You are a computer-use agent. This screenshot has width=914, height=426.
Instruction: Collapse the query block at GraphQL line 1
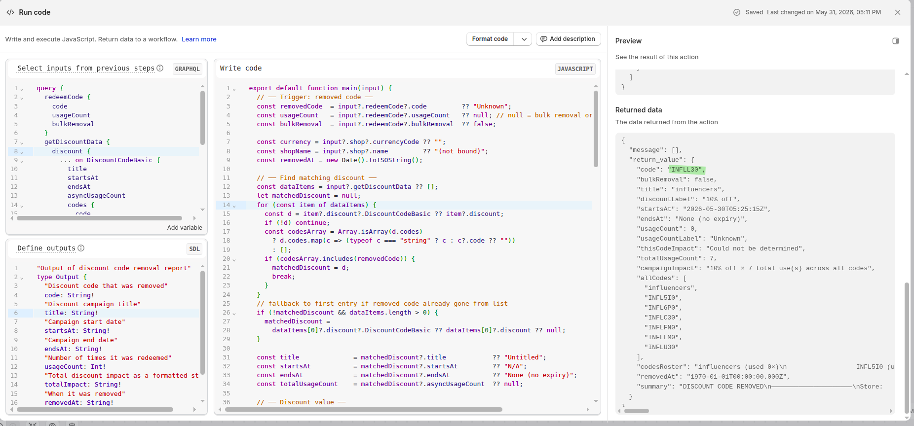22,89
